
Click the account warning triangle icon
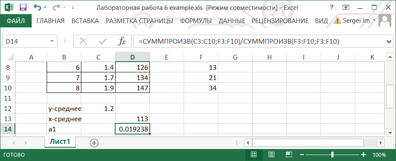pyautogui.click(x=337, y=21)
